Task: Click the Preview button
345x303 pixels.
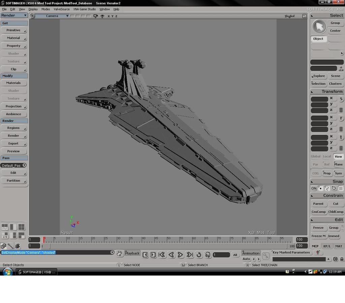Action: [x=13, y=151]
